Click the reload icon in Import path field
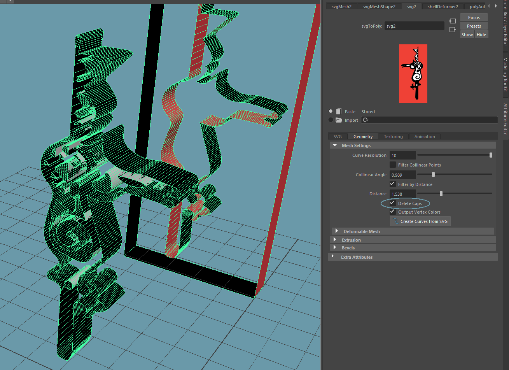 (365, 120)
